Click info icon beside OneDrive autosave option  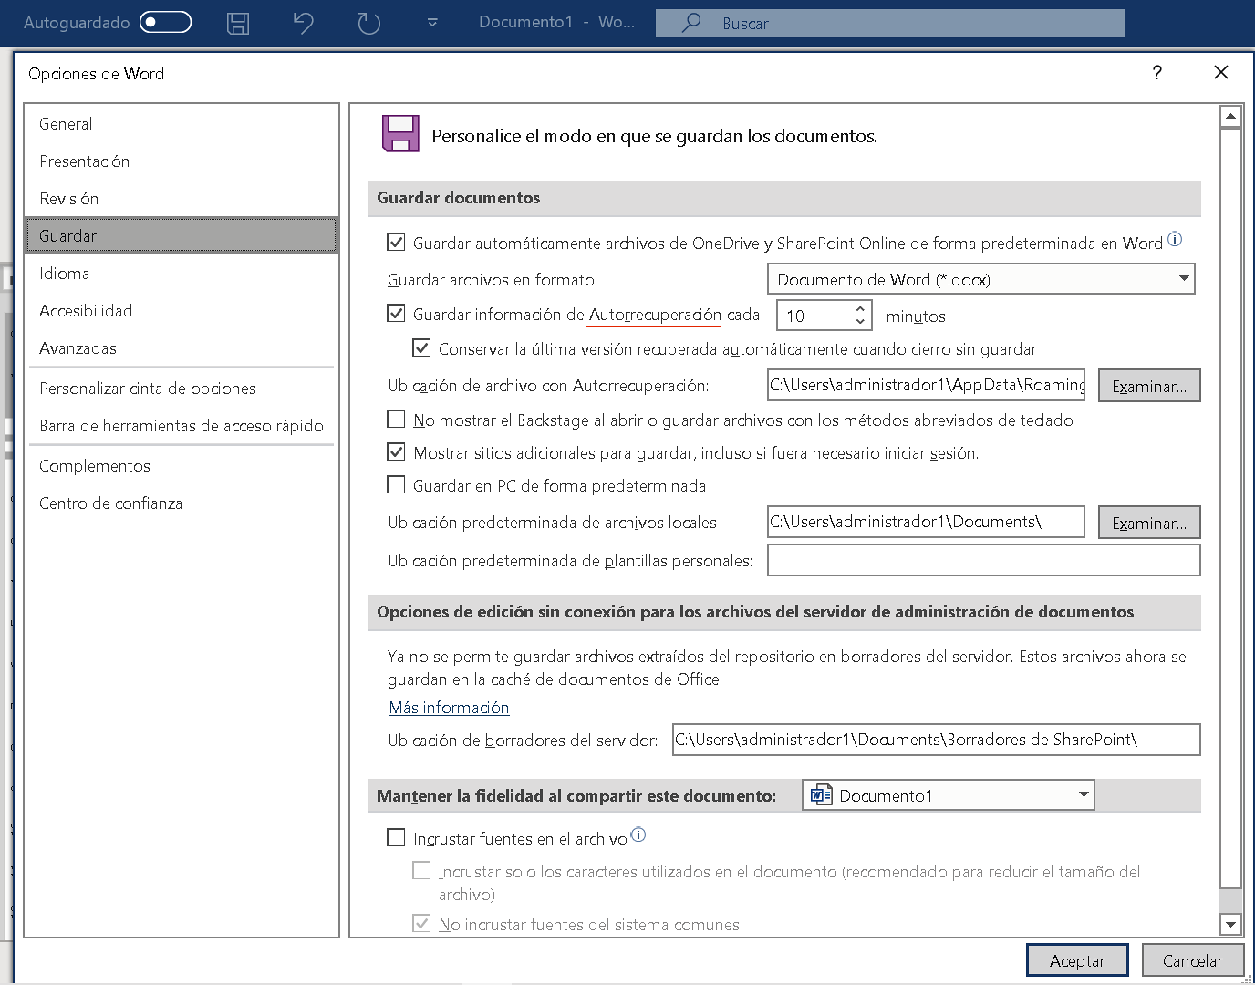point(1175,239)
